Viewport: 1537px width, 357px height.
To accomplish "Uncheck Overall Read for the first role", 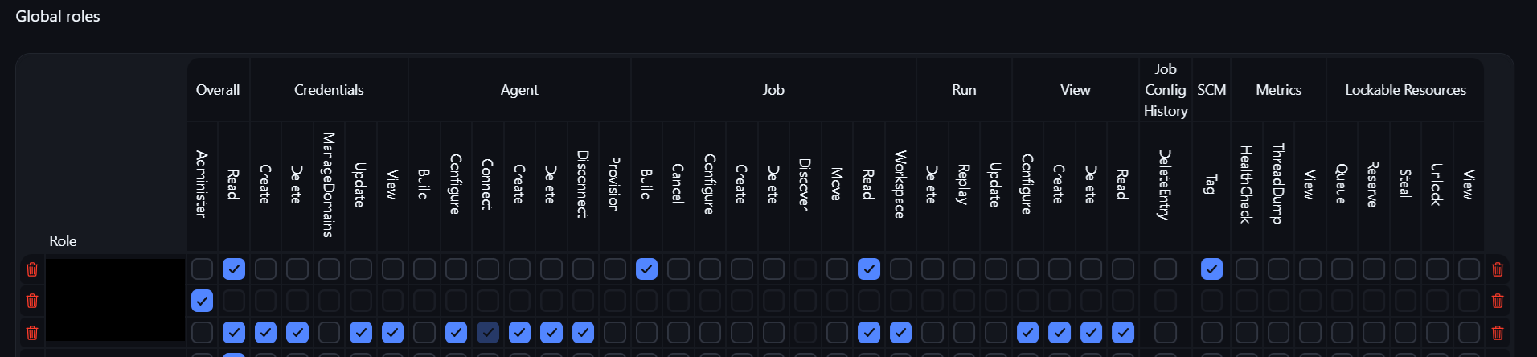I will pos(234,269).
